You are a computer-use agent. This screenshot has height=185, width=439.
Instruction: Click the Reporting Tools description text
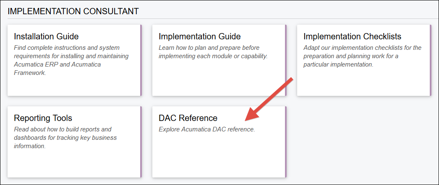pyautogui.click(x=65, y=138)
